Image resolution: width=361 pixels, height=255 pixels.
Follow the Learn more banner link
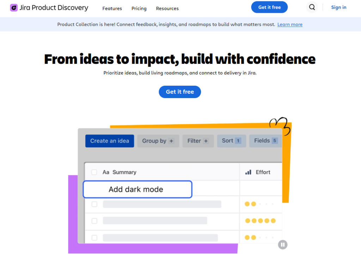290,24
